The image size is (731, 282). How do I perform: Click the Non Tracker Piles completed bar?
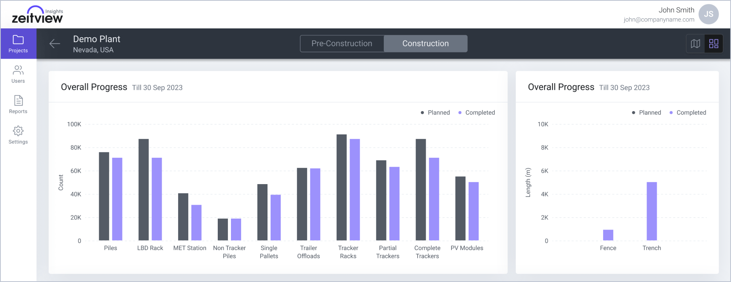point(236,230)
